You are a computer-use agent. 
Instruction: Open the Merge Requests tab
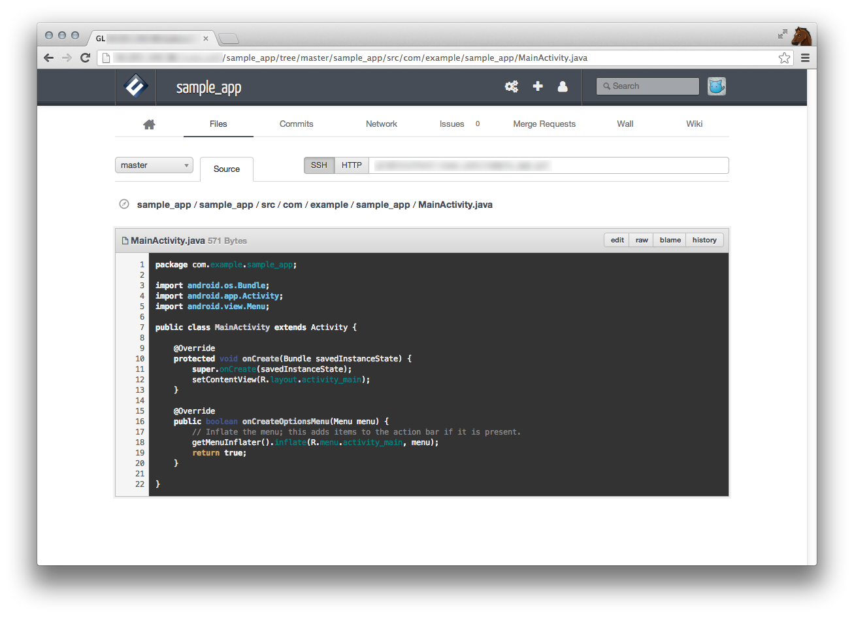[x=544, y=124]
